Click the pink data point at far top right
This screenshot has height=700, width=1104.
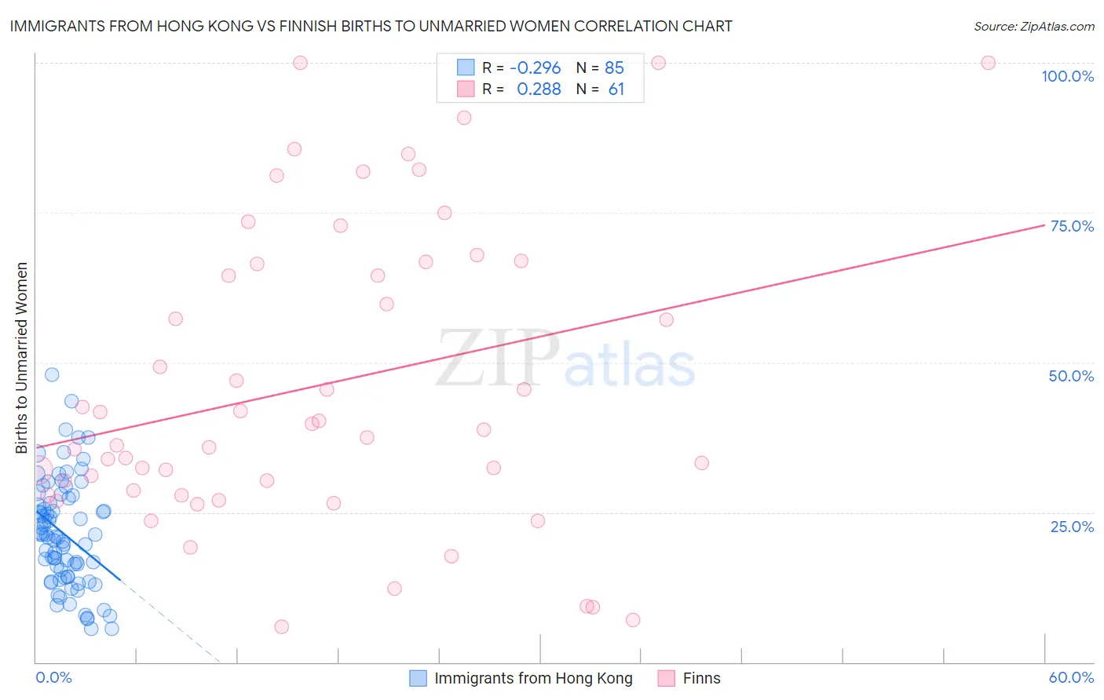click(989, 63)
